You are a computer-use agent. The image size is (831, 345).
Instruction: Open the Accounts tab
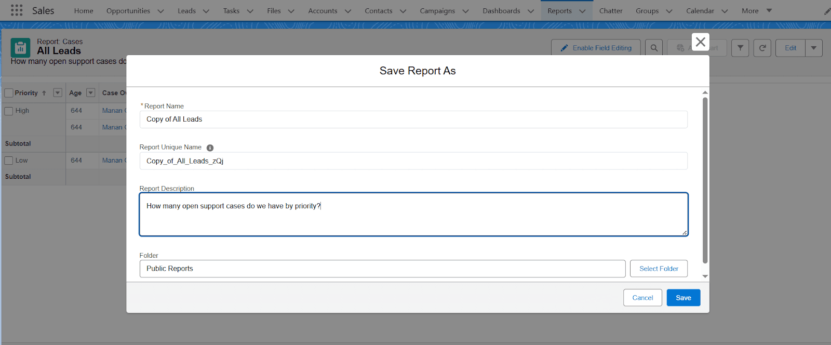tap(323, 10)
